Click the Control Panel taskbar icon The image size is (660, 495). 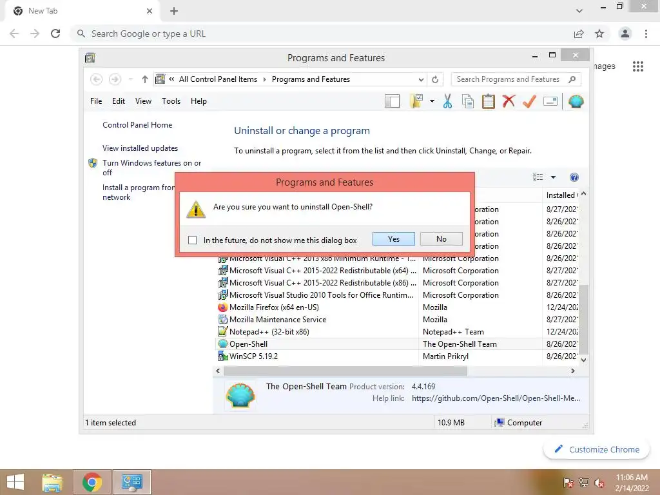(131, 482)
